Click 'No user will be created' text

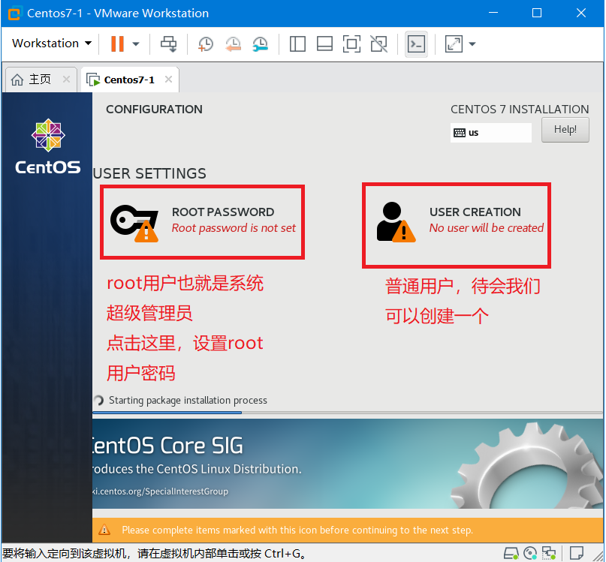point(486,228)
